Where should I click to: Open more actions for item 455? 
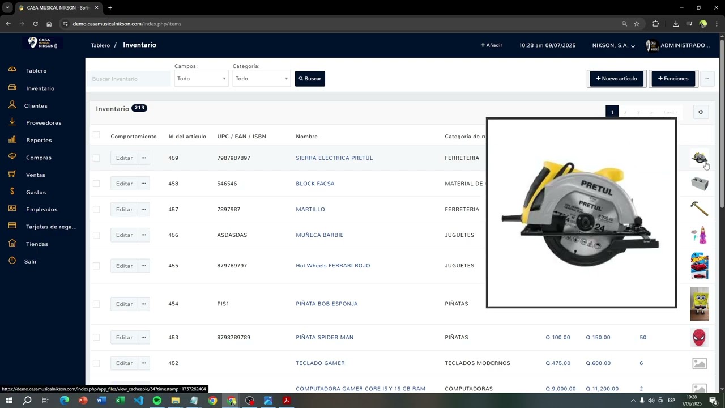coord(144,266)
